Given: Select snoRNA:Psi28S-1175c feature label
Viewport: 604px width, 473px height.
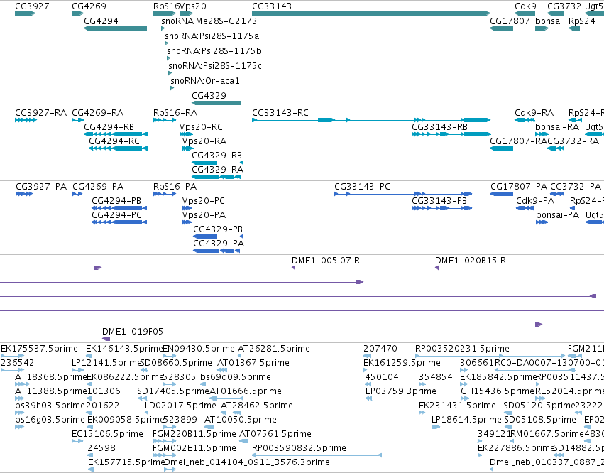Looking at the screenshot, I should pyautogui.click(x=215, y=66).
